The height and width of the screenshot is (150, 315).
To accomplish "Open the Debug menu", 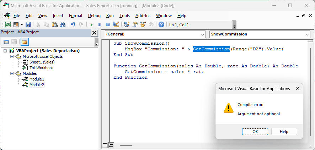I will click(95, 16).
